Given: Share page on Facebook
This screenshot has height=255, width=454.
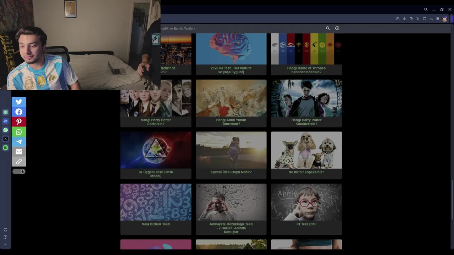Looking at the screenshot, I should pos(19,112).
